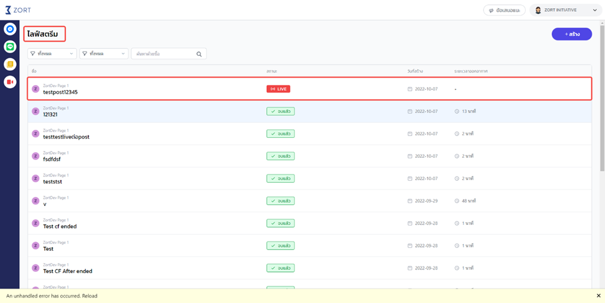The height and width of the screenshot is (303, 605).
Task: Click the red LIVE status badge
Action: pyautogui.click(x=278, y=89)
